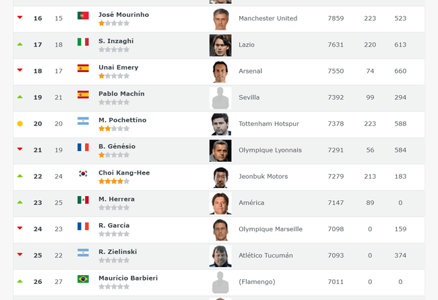Open the Olympique Lyonnais club link

(x=270, y=150)
